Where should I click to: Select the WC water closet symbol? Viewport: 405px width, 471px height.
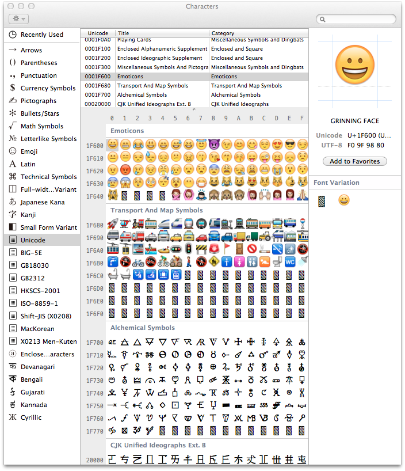click(290, 262)
